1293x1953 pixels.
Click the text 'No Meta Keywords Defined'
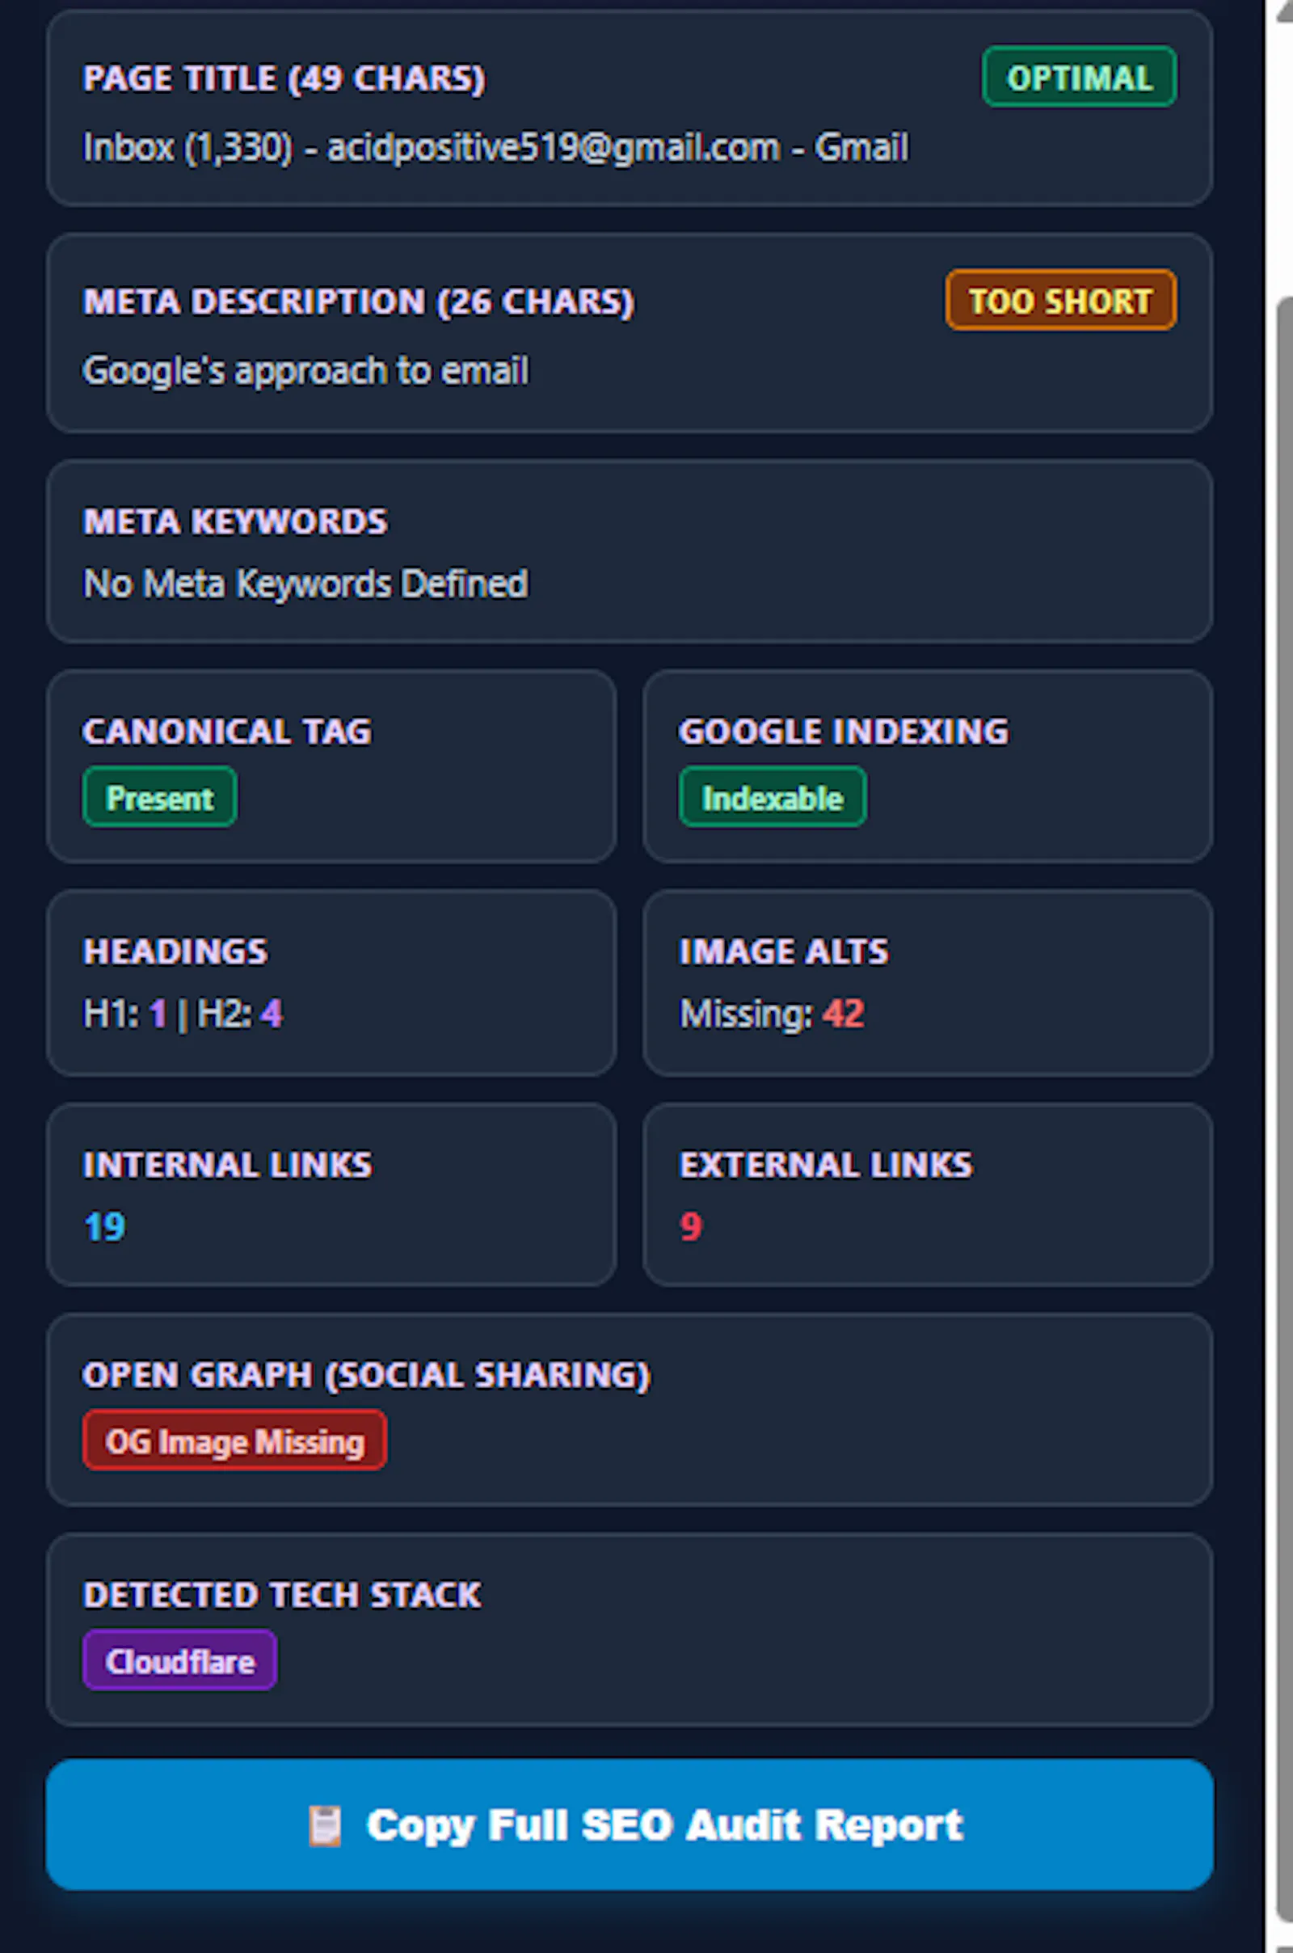[x=306, y=583]
